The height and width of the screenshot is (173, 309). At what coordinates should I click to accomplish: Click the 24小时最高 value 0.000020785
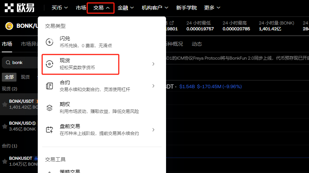click(x=236, y=29)
